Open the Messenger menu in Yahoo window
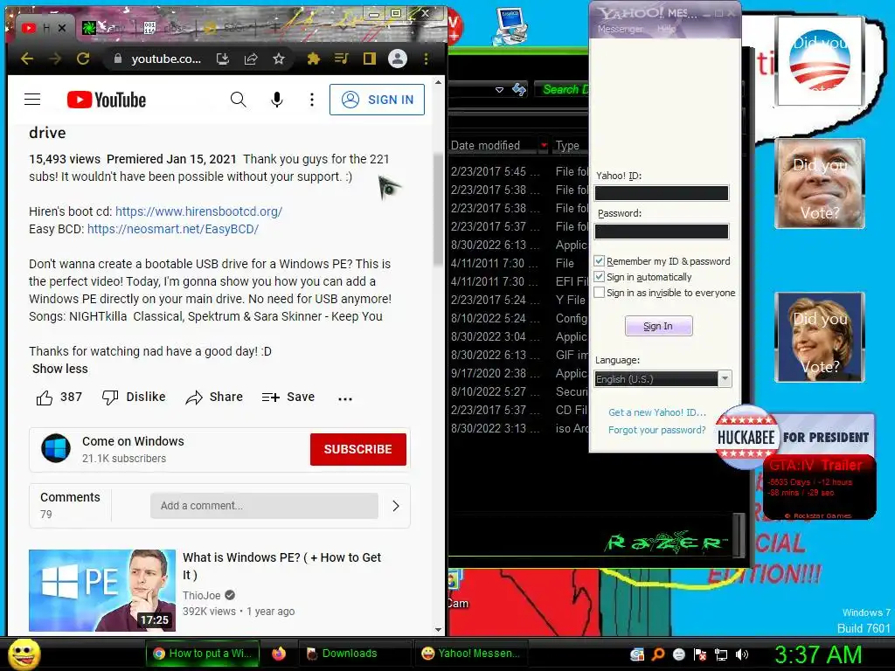Screen dimensions: 895x671 click(620, 29)
